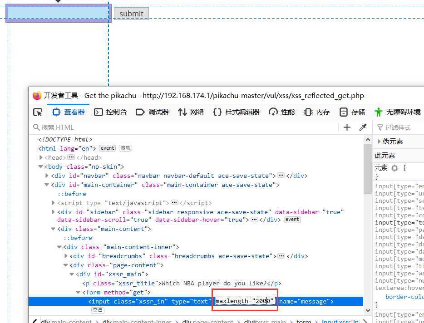424x323 pixels.
Task: Expand the div id breadcrumbs node
Action: pyautogui.click(x=66, y=256)
